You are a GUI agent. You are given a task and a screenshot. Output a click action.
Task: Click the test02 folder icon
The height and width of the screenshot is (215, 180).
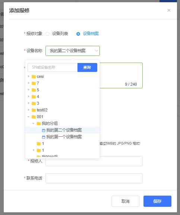point(34,110)
